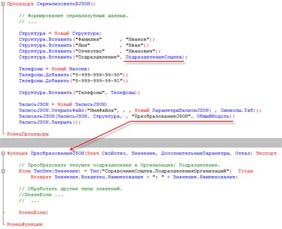Screen dimensions: 282x229
Task: Click the Символы.Таб argument
Action: [x=236, y=110]
